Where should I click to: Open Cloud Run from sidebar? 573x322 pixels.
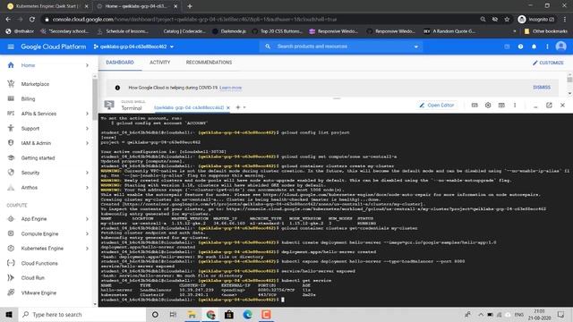point(33,278)
